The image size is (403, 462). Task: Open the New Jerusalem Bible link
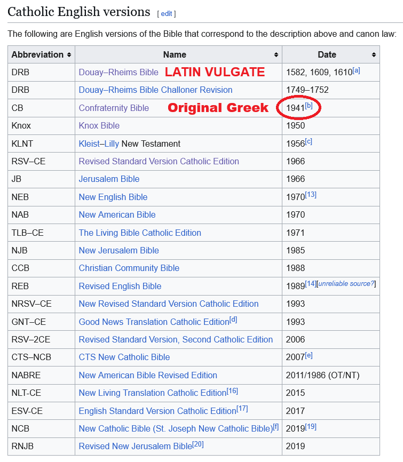119,250
